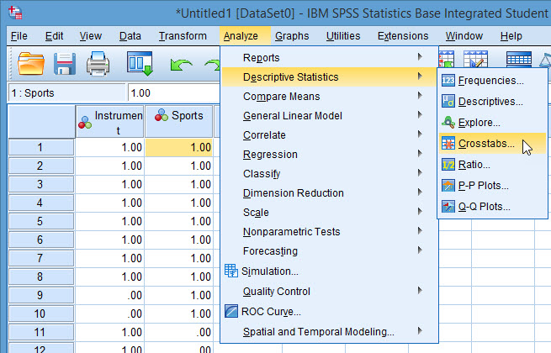Click the Crosstabs grid icon
551x353 pixels.
448,144
